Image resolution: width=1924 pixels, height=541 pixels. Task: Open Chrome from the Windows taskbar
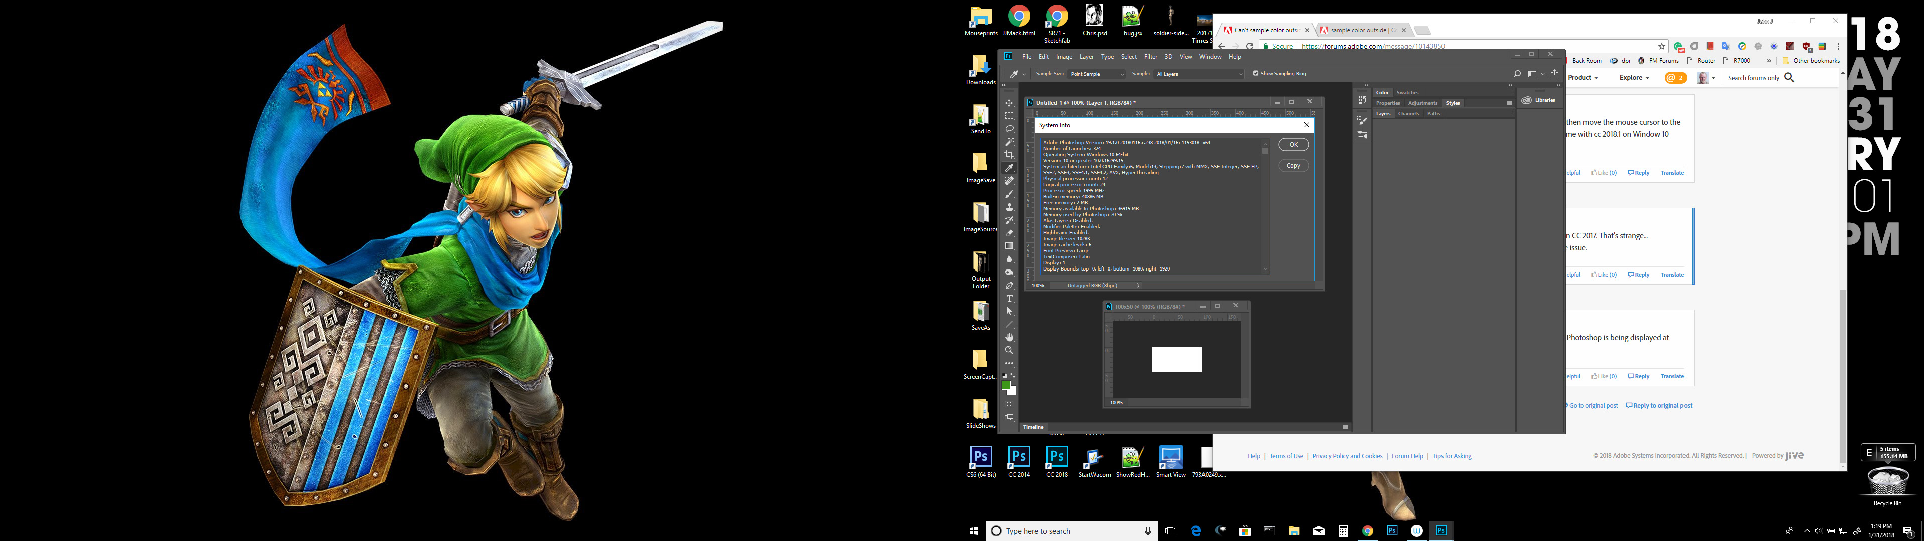pyautogui.click(x=1367, y=531)
